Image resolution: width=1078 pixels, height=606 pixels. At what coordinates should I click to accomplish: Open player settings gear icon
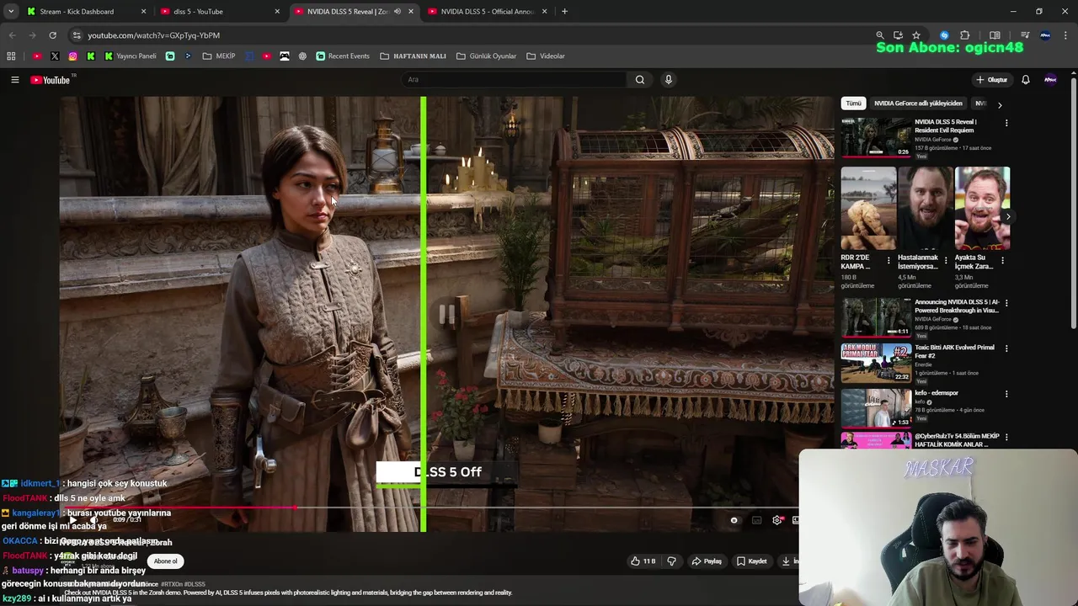[777, 520]
